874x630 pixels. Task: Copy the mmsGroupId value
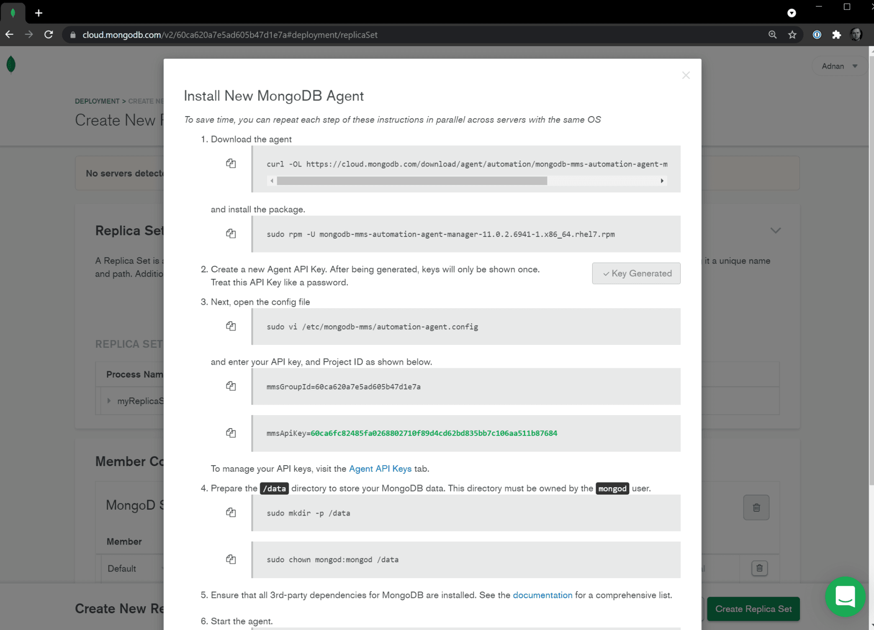pos(231,386)
